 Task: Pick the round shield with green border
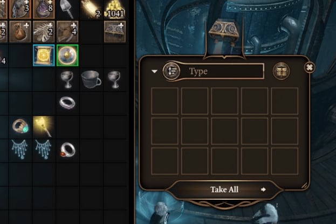click(x=67, y=56)
